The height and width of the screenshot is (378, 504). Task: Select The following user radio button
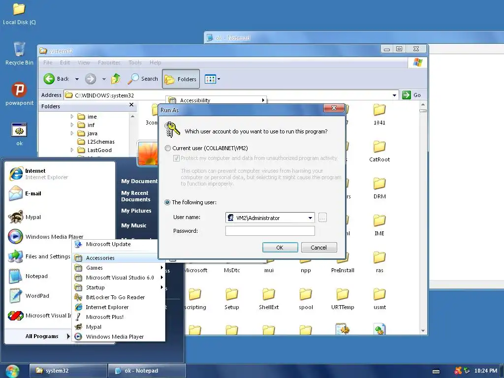tap(167, 202)
